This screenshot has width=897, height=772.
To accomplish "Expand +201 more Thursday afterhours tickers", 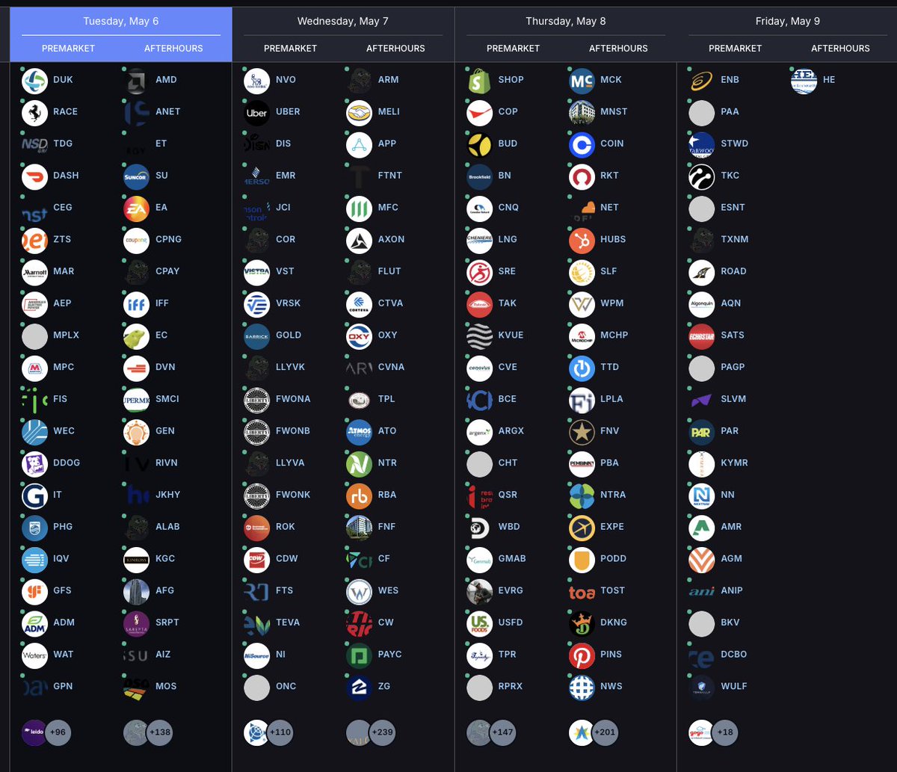I will tap(604, 732).
